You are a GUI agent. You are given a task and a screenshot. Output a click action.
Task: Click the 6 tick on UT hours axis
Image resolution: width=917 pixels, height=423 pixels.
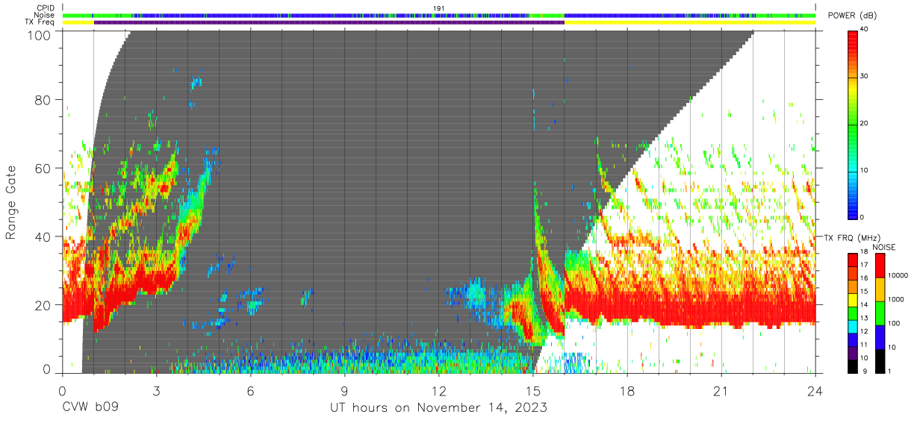[x=250, y=392]
